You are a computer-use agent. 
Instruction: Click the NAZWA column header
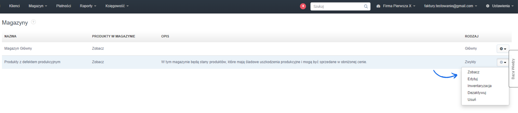click(11, 36)
